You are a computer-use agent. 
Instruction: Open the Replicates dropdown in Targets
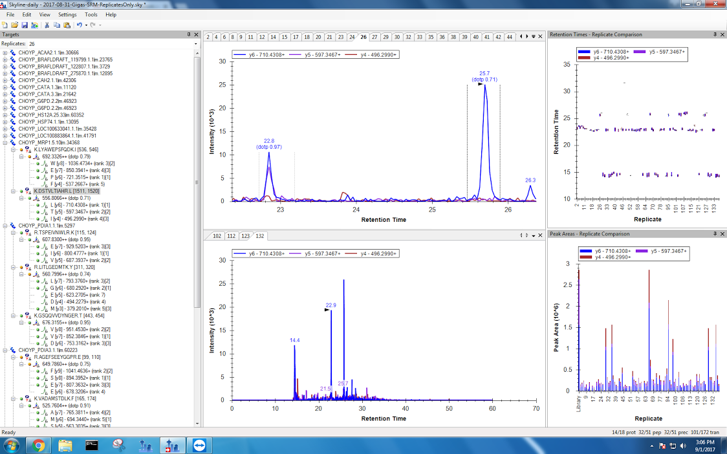click(x=97, y=43)
